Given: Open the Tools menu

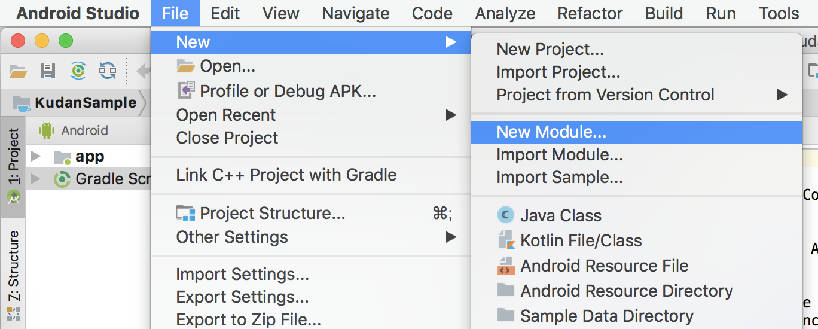Looking at the screenshot, I should tap(779, 13).
